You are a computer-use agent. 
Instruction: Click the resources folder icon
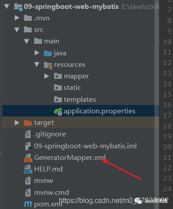(x=48, y=65)
